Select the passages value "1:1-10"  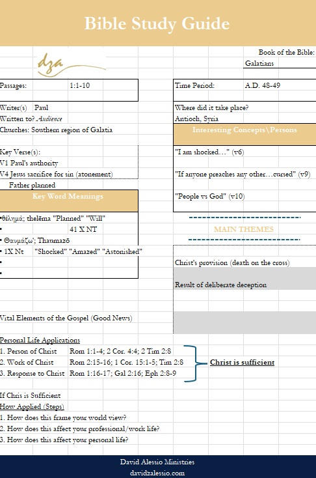(x=80, y=85)
